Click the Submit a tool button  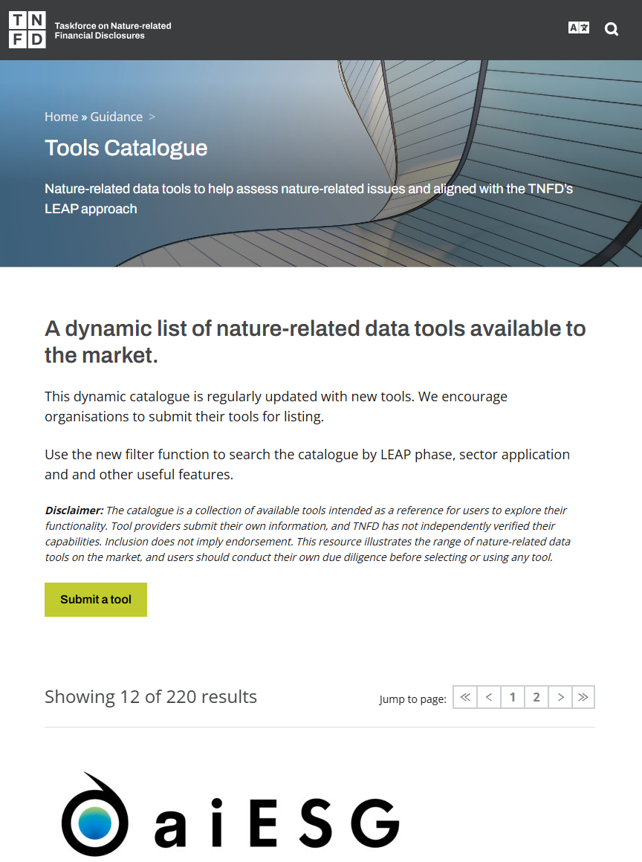96,599
